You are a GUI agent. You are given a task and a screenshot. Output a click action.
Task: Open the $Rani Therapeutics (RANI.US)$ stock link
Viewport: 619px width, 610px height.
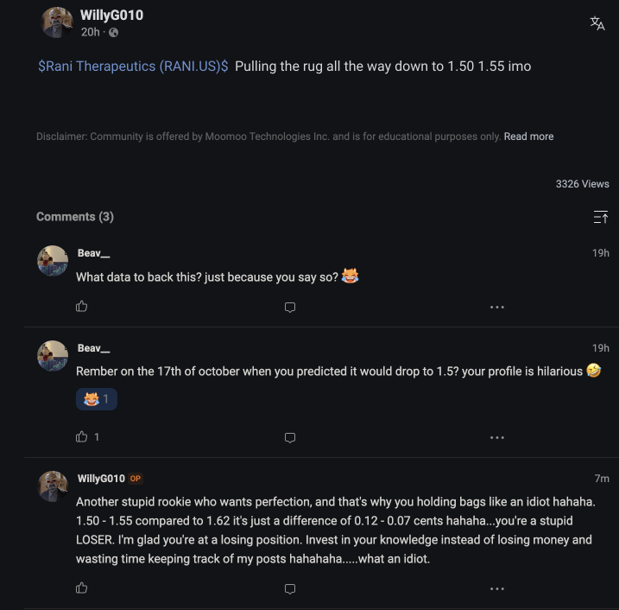coord(133,67)
